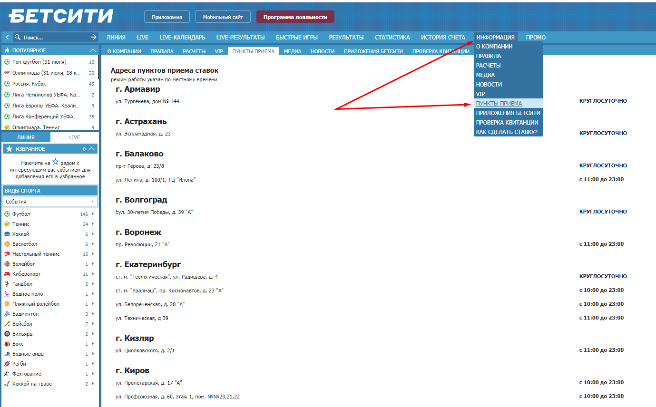Click the arrow to submit the search
This screenshot has width=656, height=407.
93,37
